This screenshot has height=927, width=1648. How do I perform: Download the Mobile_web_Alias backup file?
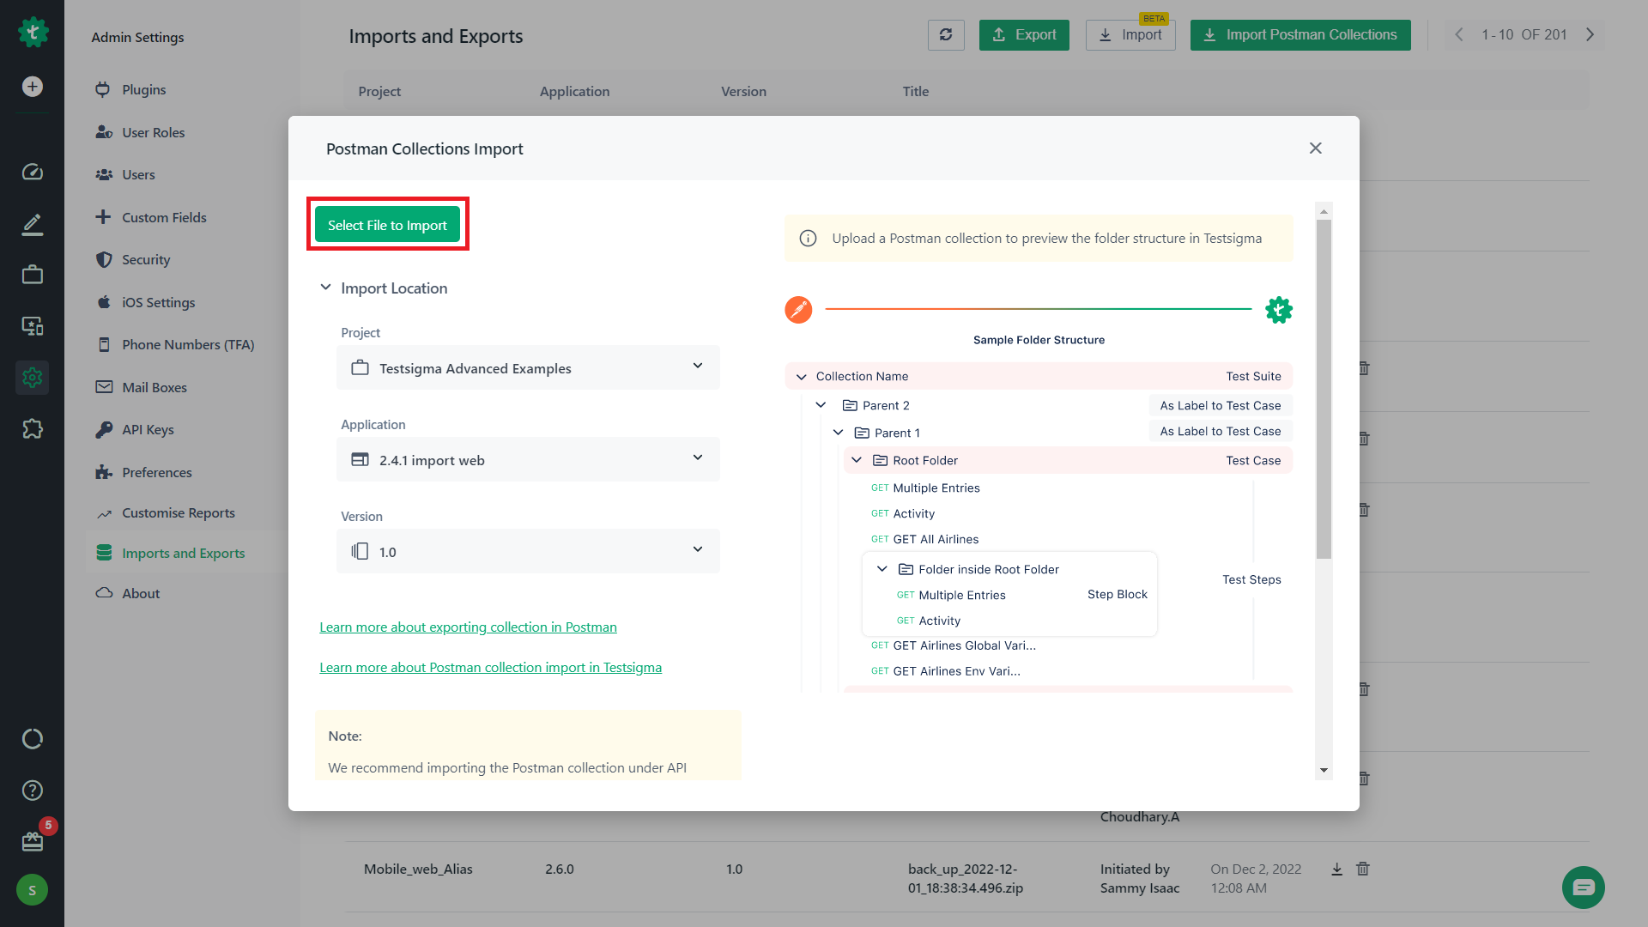point(1336,869)
